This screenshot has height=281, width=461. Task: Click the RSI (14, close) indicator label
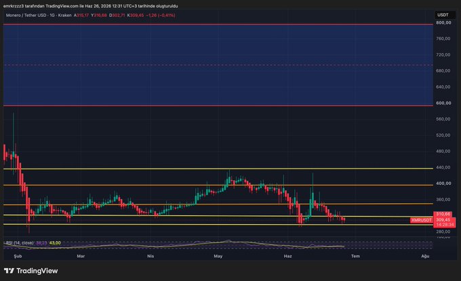[20, 243]
